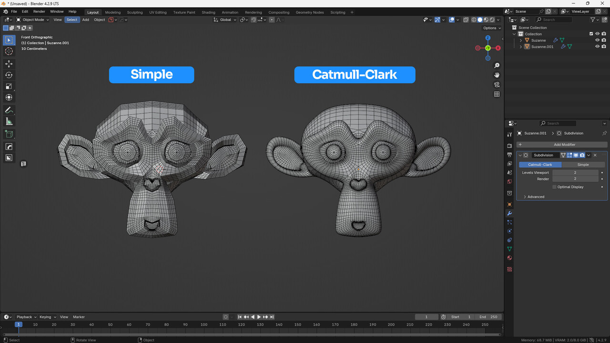Collapse the Collection tree item
This screenshot has width=610, height=343.
515,34
